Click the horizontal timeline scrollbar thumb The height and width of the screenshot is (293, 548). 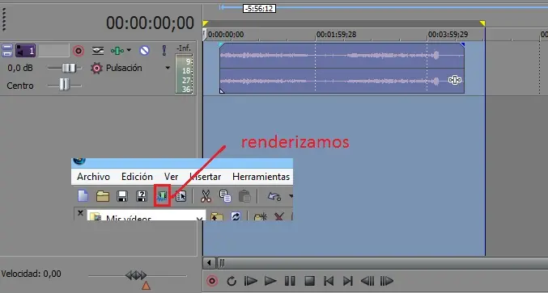[383, 263]
